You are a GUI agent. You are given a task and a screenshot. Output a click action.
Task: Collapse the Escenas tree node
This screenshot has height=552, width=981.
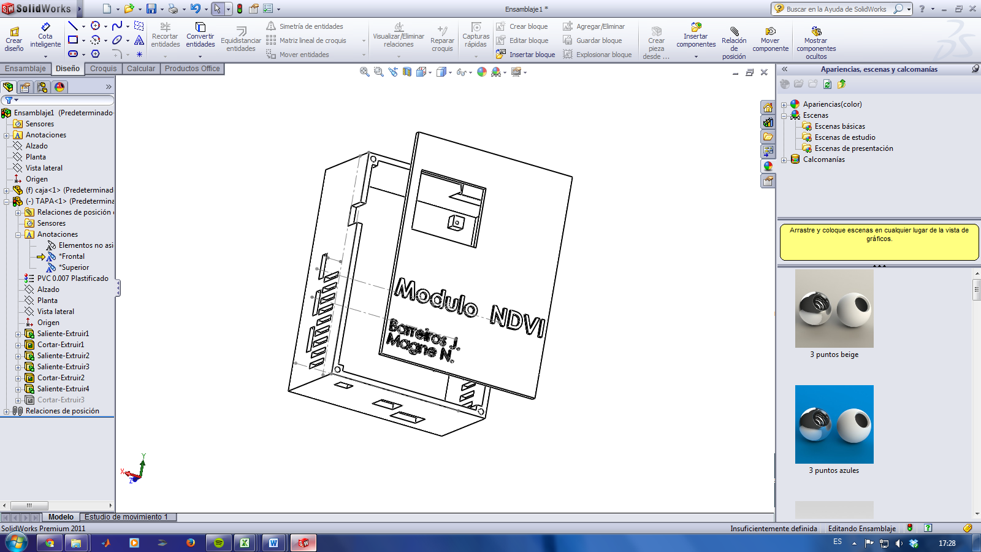point(784,116)
